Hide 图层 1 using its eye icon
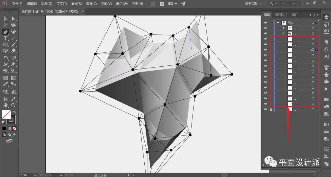The height and width of the screenshot is (177, 331). point(265,23)
